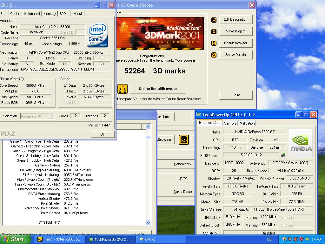This screenshot has width=325, height=244.
Task: Click the ResultBrowser button in score dialog
Action: coord(236,43)
